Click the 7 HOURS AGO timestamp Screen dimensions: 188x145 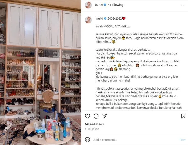92,129
